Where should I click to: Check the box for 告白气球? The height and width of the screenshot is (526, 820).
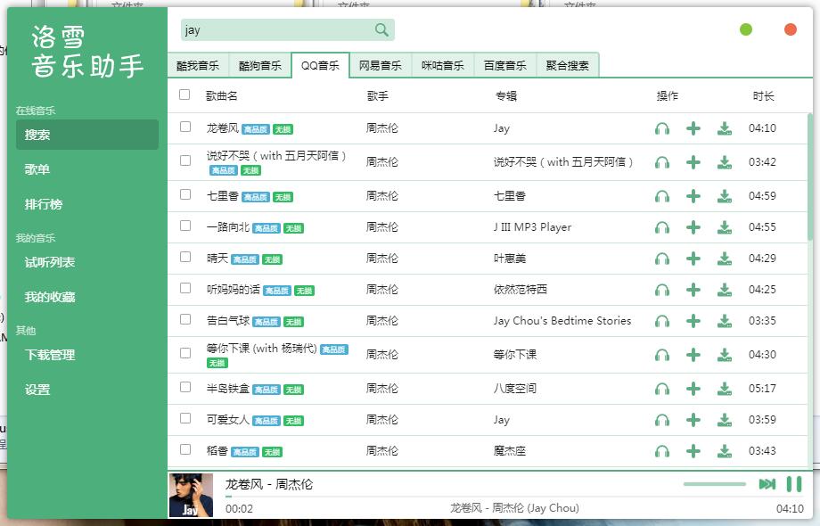pyautogui.click(x=185, y=319)
